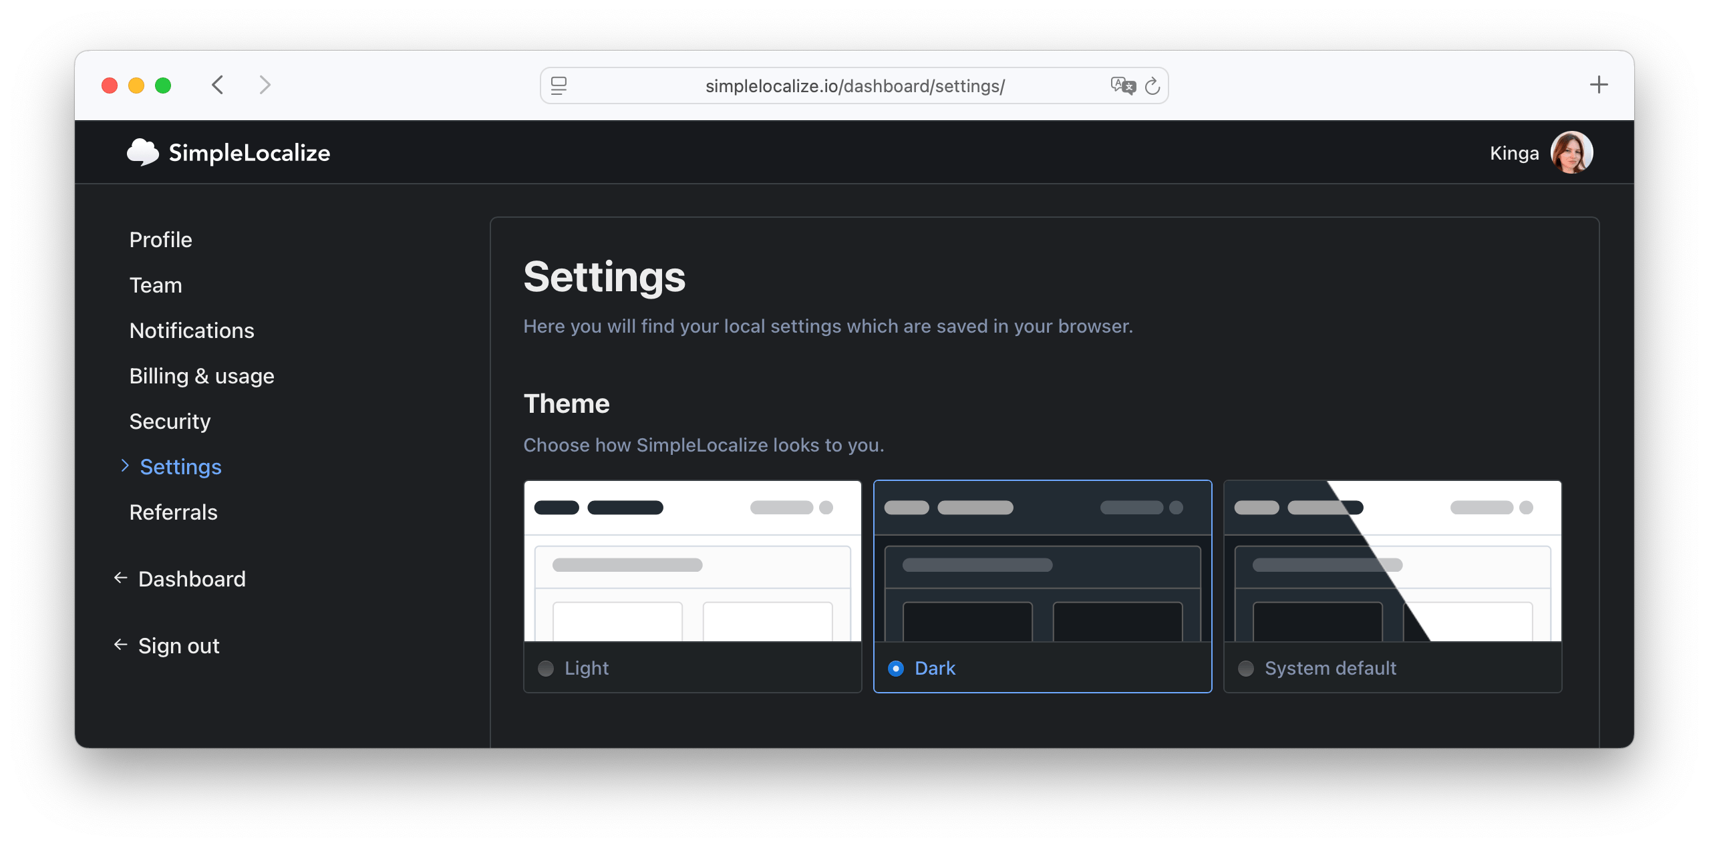The width and height of the screenshot is (1709, 847).
Task: Open the Referrals section
Action: (174, 512)
